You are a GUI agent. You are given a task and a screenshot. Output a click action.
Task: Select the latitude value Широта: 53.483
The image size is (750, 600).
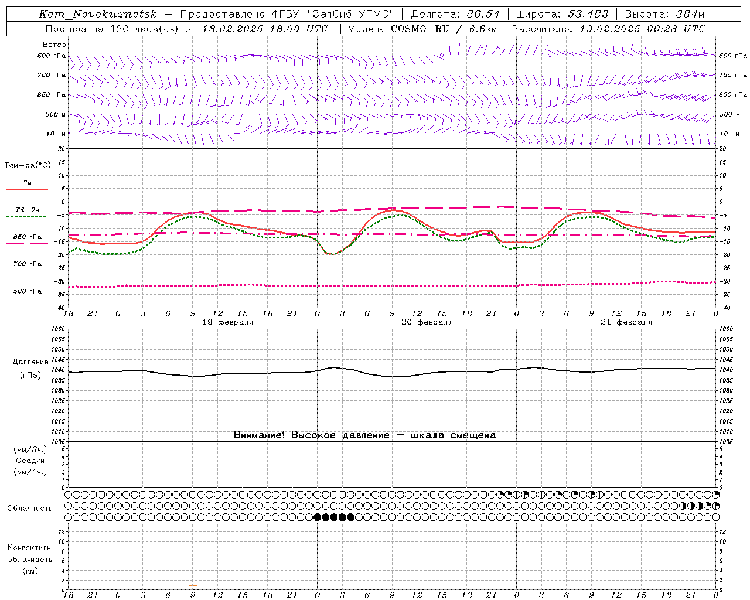[x=562, y=14]
